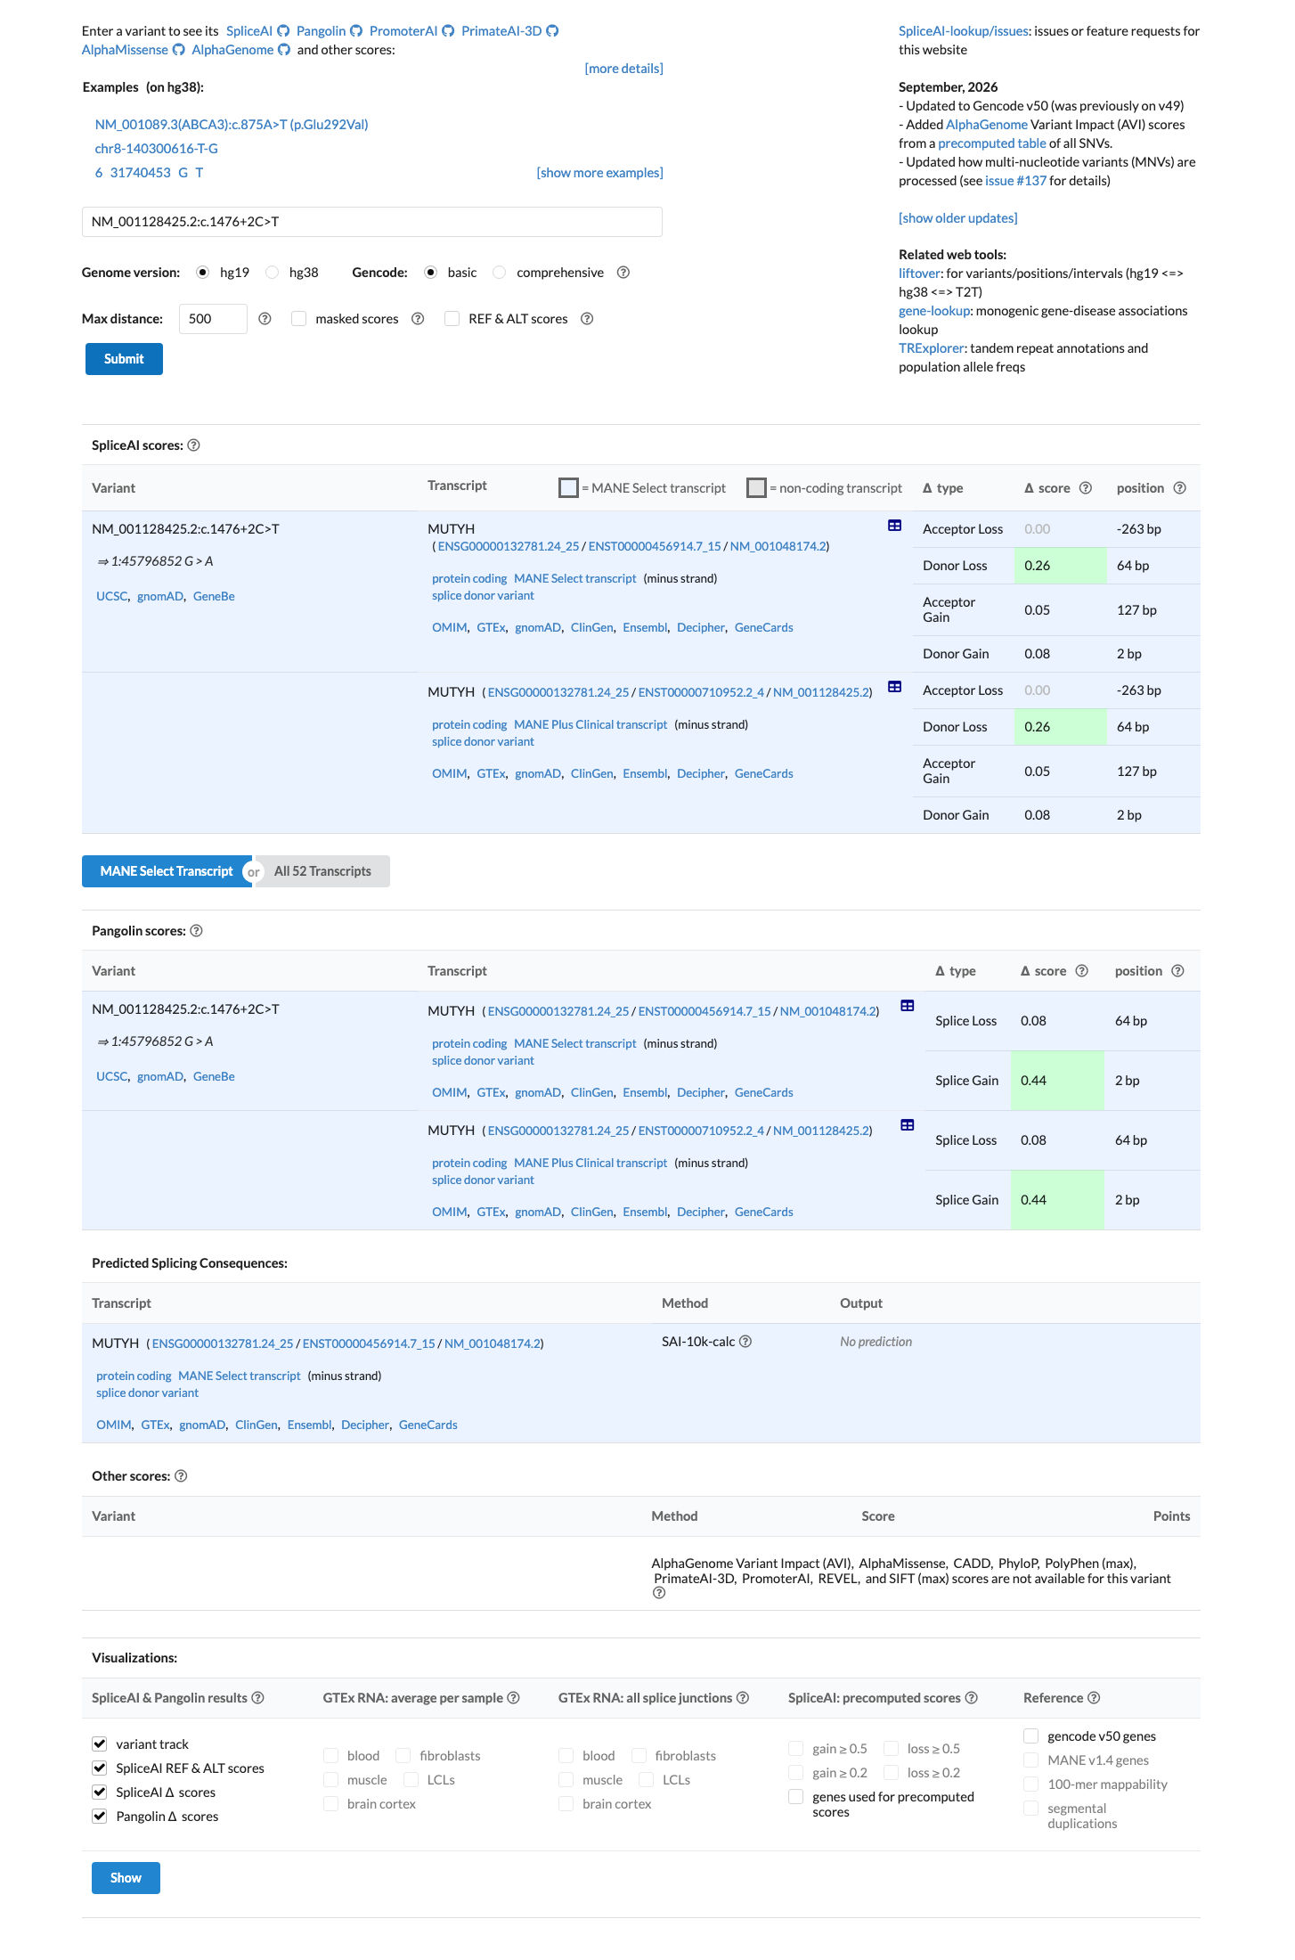Switch to All 52 Transcripts
Image resolution: width=1295 pixels, height=1960 pixels.
click(322, 871)
